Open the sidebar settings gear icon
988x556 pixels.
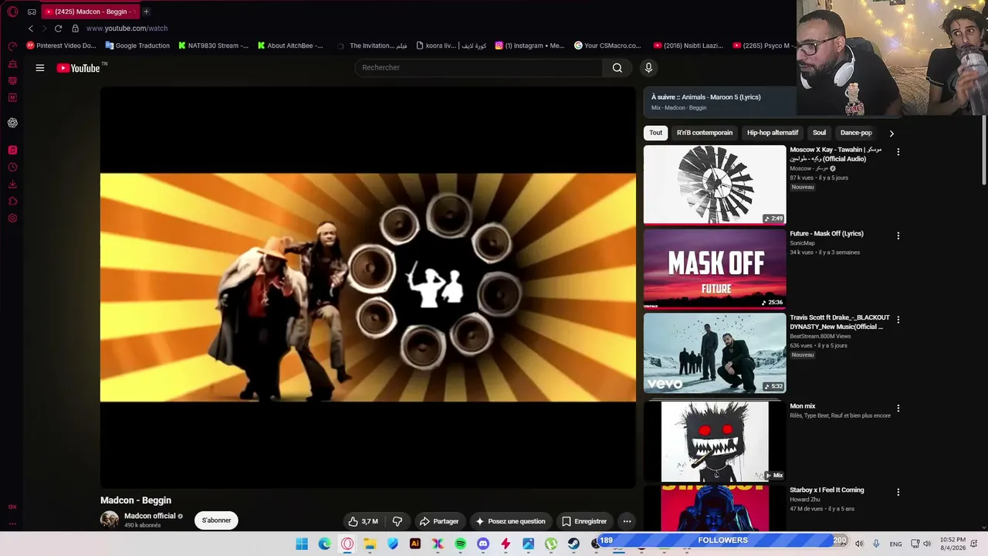(x=12, y=218)
